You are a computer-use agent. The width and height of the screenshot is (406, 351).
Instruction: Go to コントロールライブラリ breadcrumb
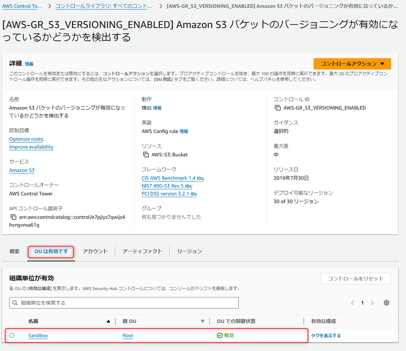tap(104, 6)
